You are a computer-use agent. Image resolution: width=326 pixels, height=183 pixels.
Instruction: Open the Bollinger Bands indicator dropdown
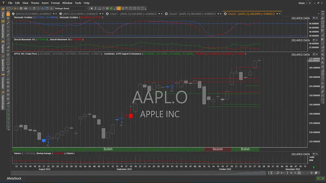tap(87, 8)
